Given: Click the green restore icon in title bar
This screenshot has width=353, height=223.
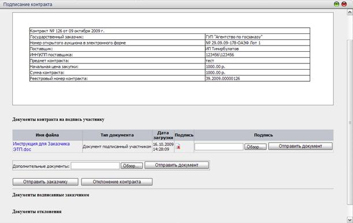Looking at the screenshot, I should point(336,4).
